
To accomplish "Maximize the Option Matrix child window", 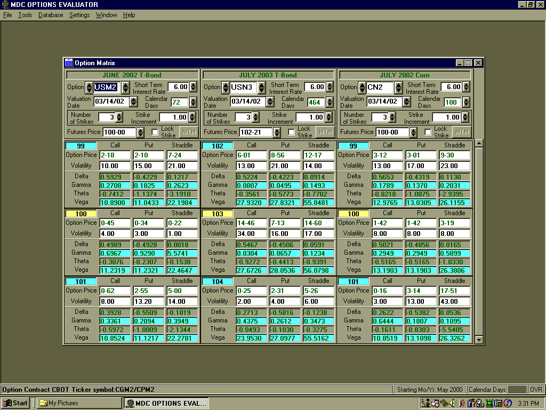I will pyautogui.click(x=469, y=63).
